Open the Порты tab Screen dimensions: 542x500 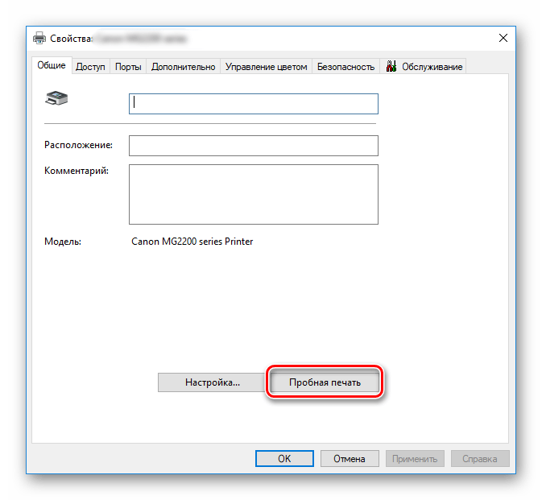coord(128,67)
